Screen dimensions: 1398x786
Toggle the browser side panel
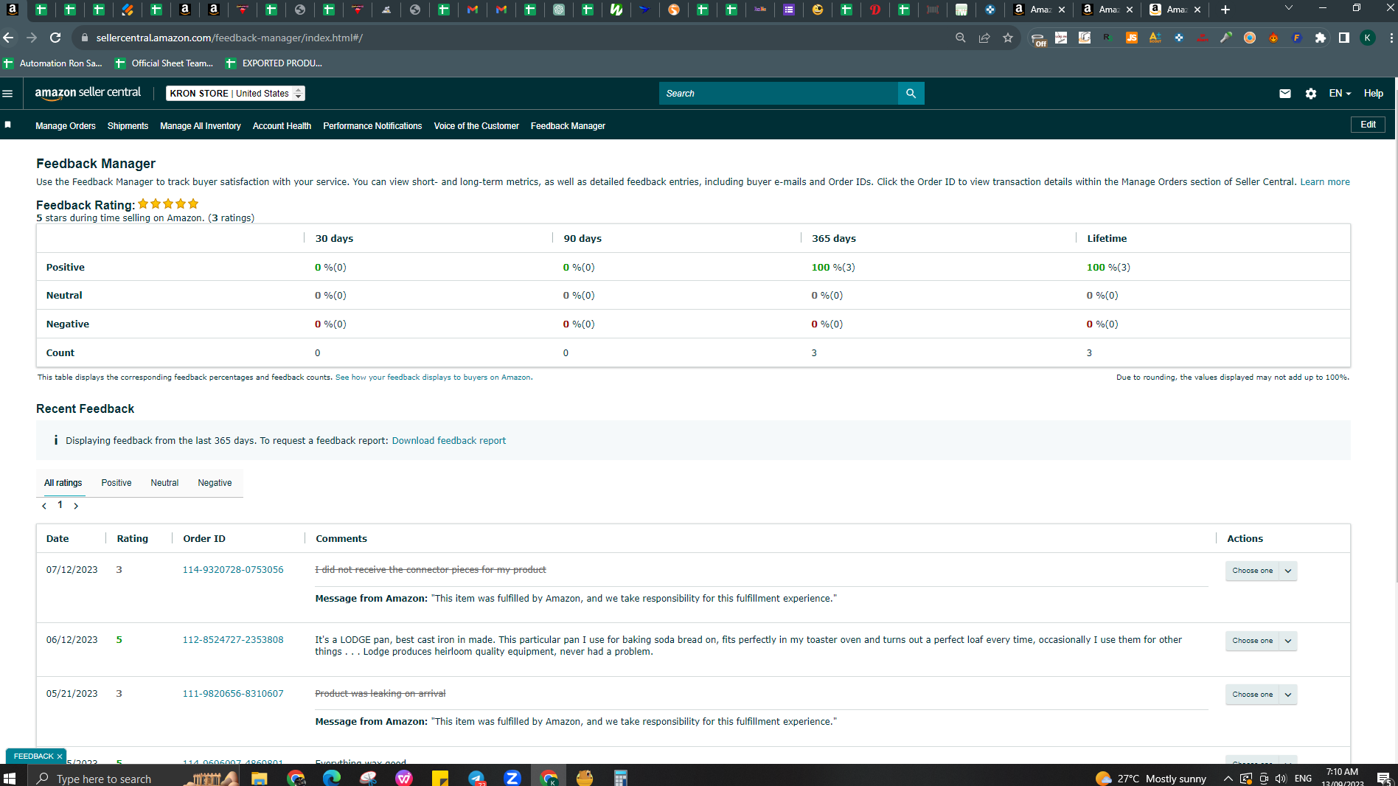[1343, 38]
